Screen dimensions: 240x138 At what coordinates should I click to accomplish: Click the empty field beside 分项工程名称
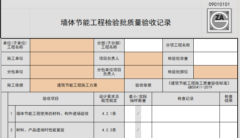coord(217,45)
